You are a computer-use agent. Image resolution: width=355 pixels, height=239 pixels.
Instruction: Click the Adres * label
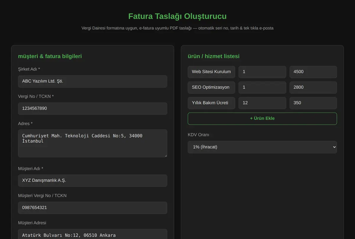point(25,123)
